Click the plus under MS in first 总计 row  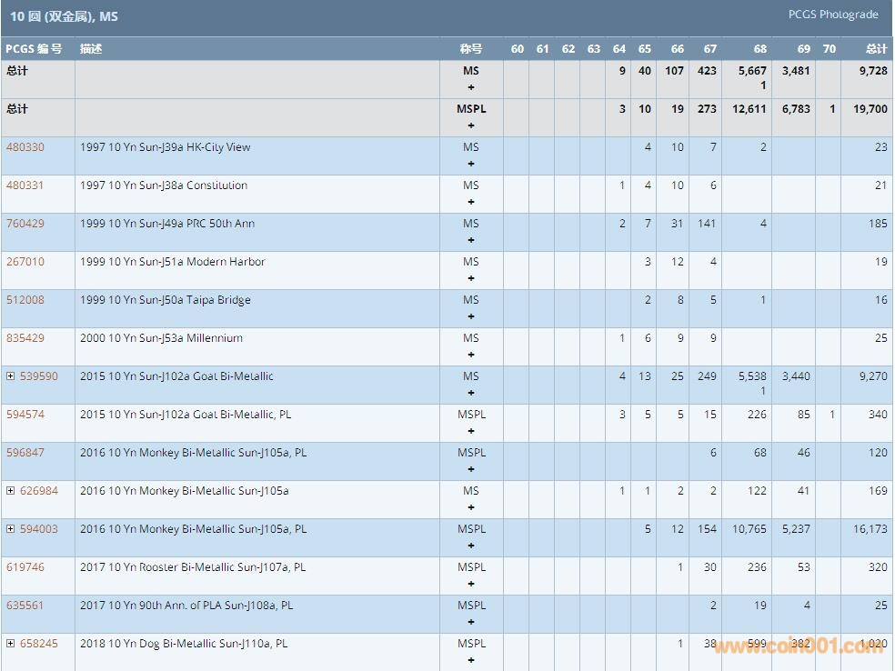coord(471,87)
